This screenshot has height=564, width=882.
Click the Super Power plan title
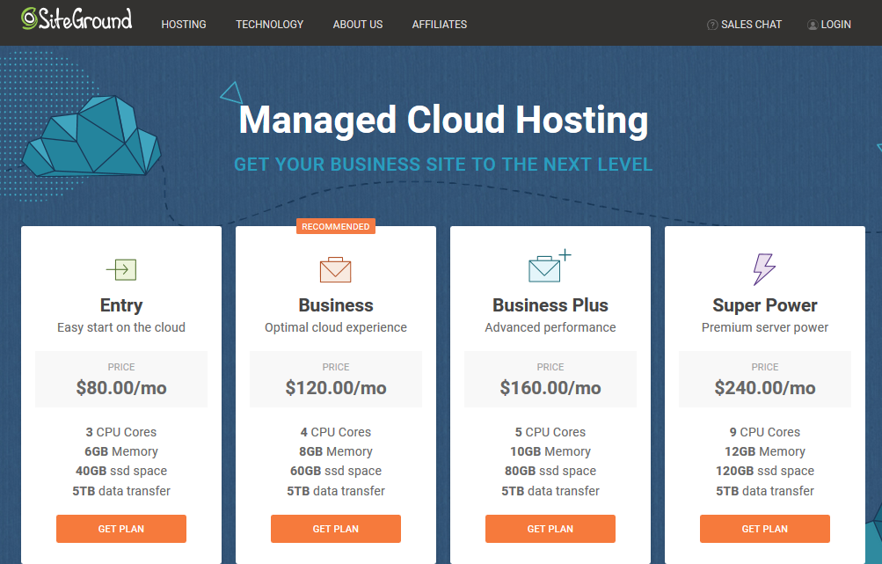pos(765,305)
